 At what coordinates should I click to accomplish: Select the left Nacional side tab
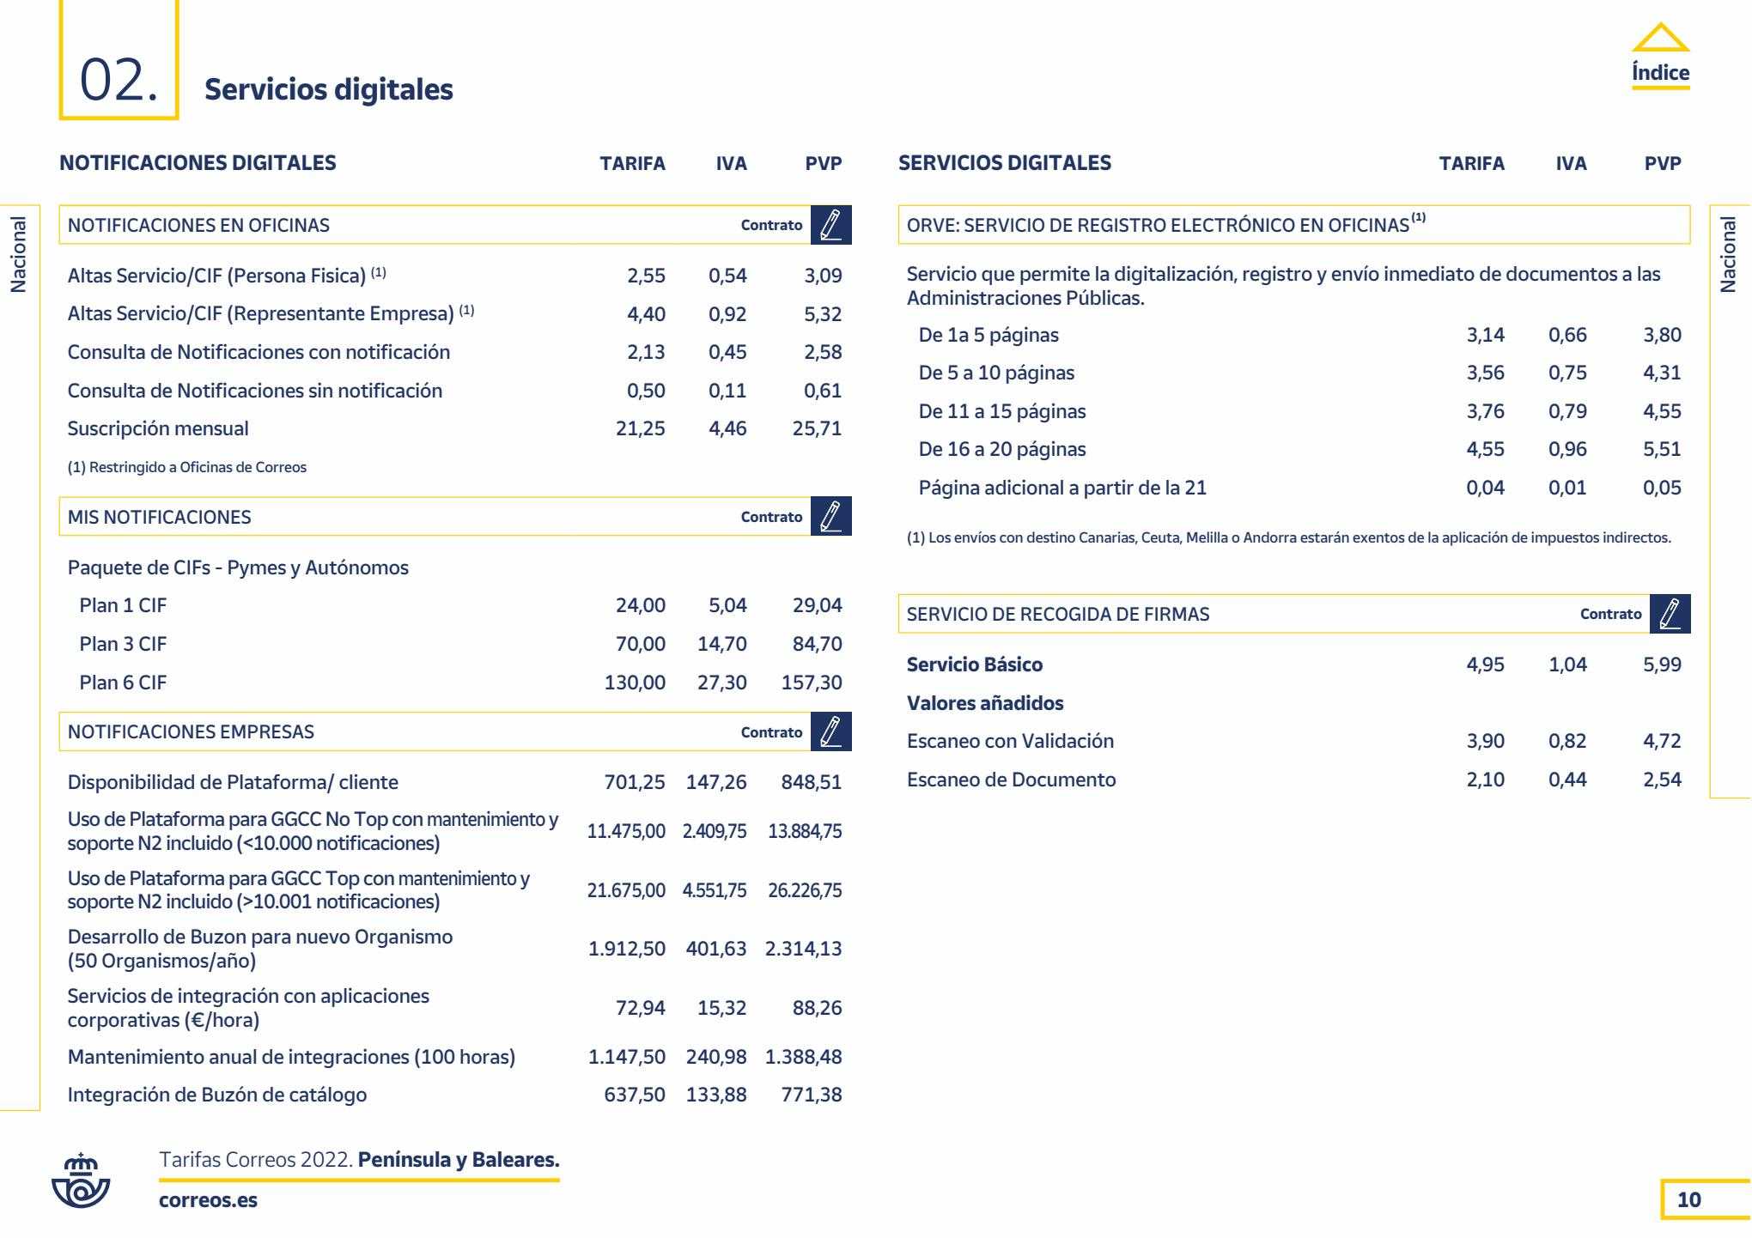click(x=19, y=254)
